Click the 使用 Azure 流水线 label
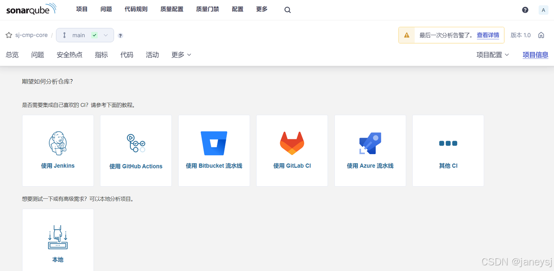 [370, 166]
